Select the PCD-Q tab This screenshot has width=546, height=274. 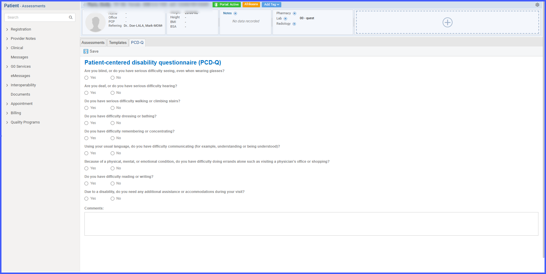tap(137, 43)
